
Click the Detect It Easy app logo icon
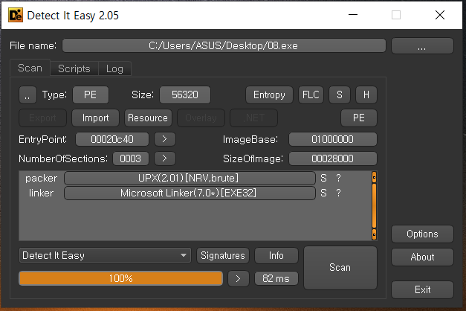coord(16,15)
